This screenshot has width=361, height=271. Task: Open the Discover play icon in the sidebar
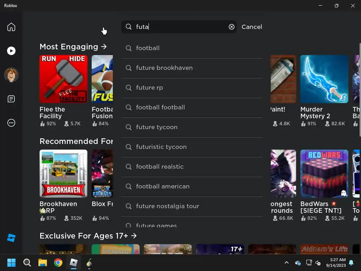coord(11,51)
